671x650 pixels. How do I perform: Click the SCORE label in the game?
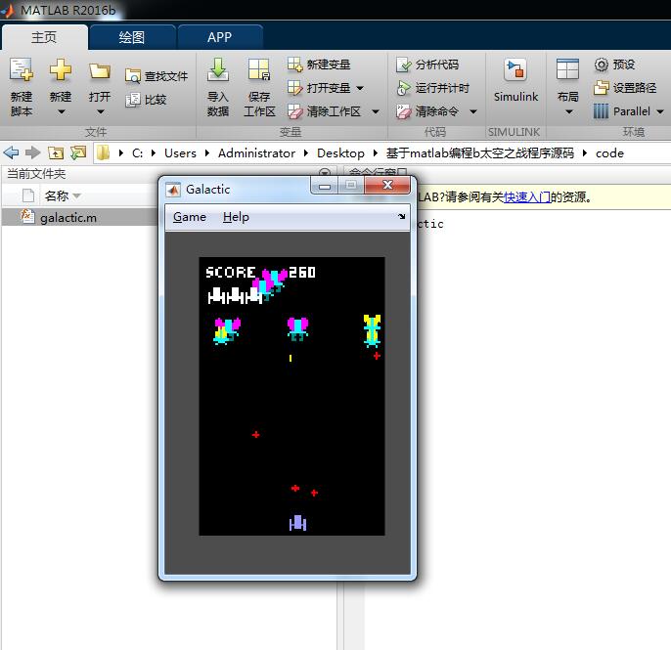230,273
